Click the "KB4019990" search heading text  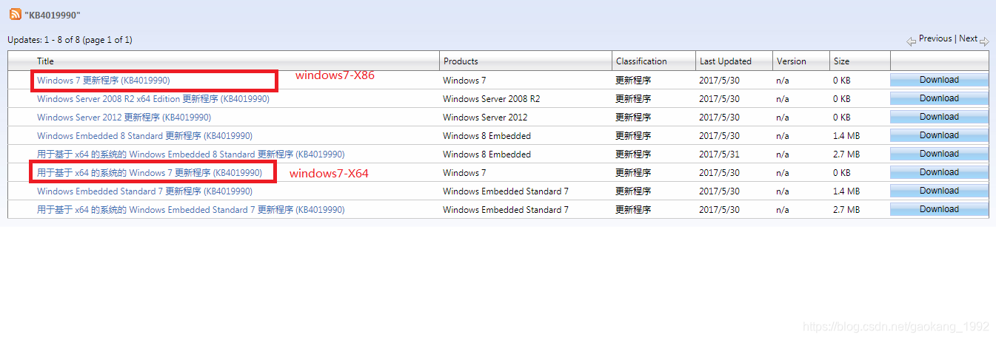coord(53,15)
